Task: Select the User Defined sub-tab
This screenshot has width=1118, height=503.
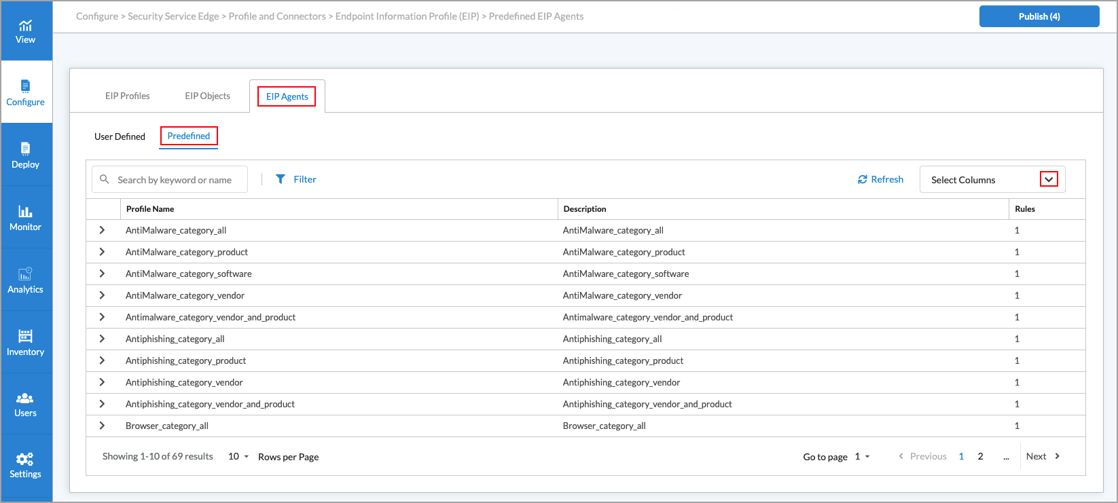Action: point(120,136)
